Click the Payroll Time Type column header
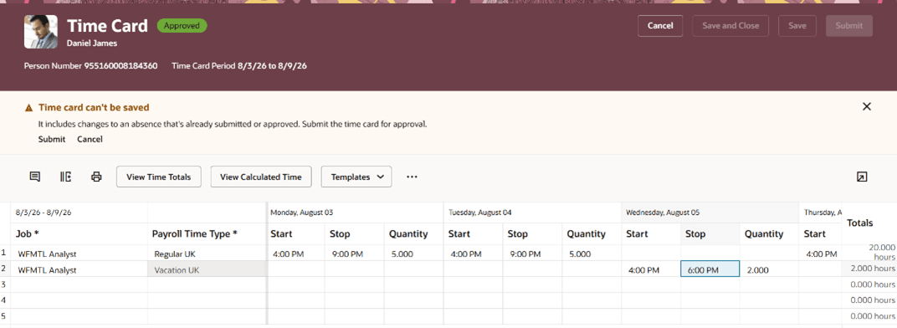 tap(207, 234)
